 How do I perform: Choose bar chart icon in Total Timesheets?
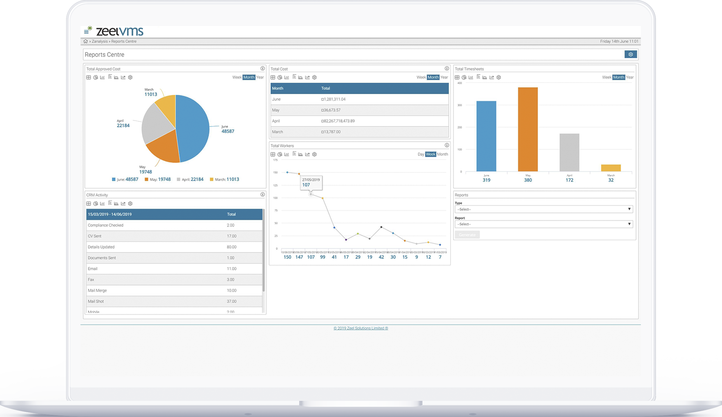point(471,77)
